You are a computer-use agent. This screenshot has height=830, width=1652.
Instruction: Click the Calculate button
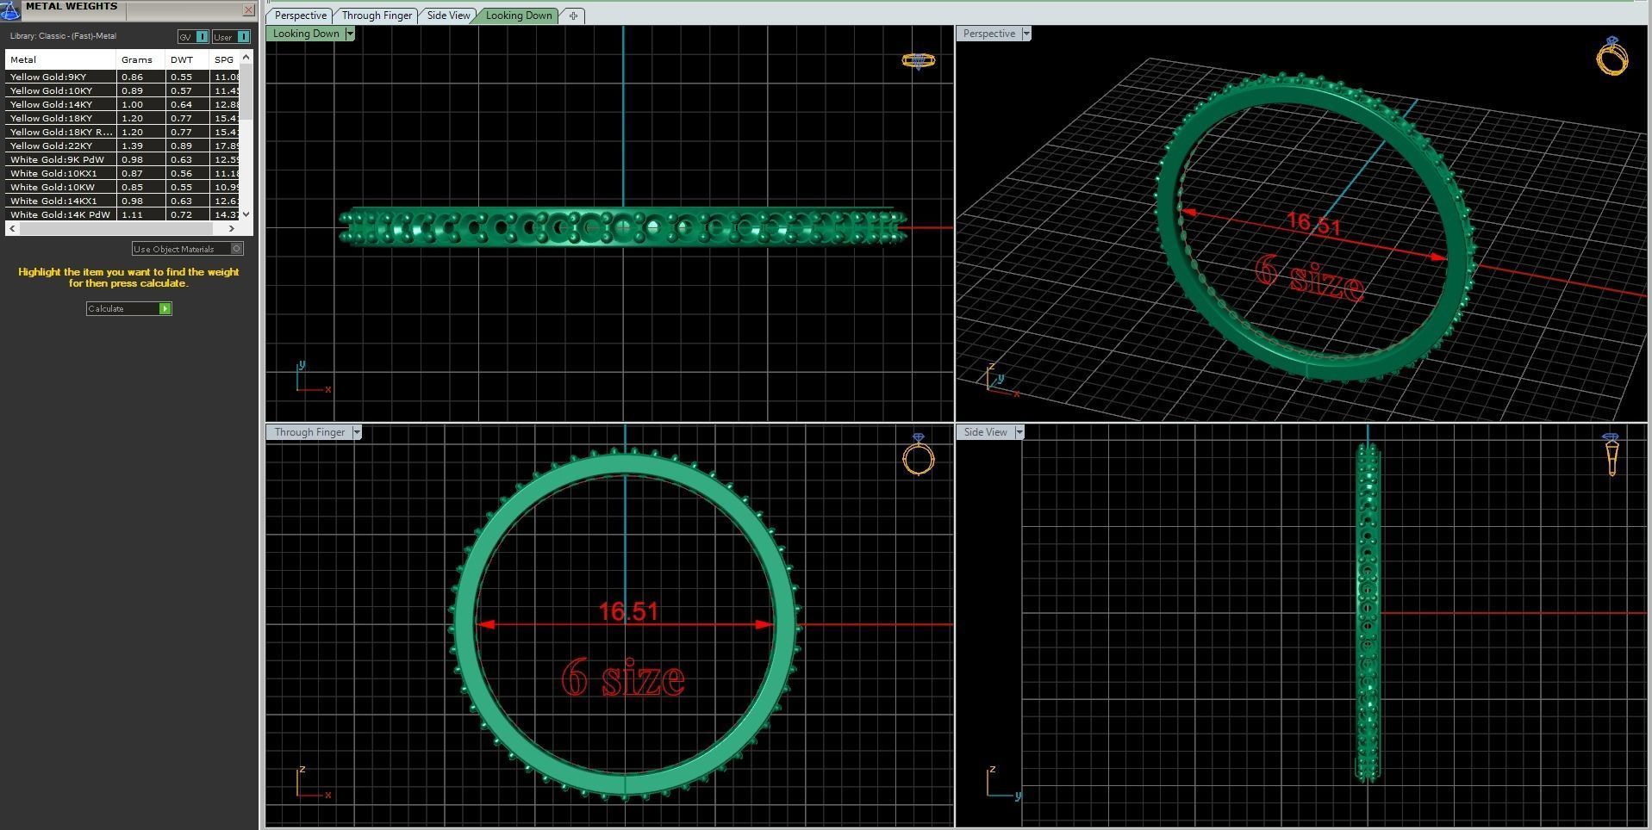(x=129, y=308)
